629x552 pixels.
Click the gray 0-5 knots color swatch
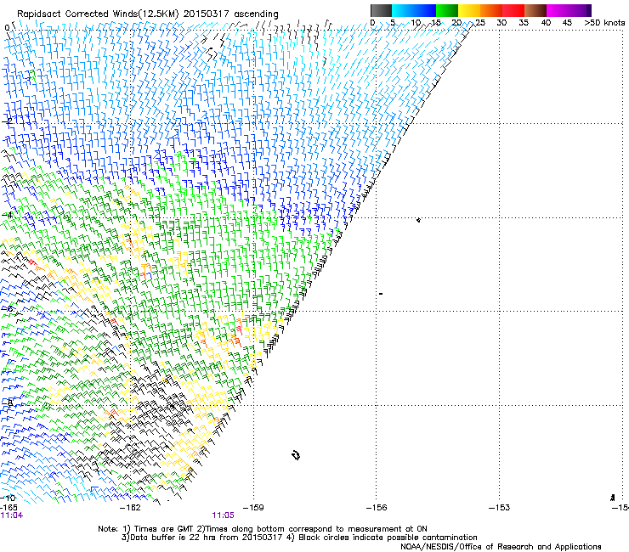(381, 10)
